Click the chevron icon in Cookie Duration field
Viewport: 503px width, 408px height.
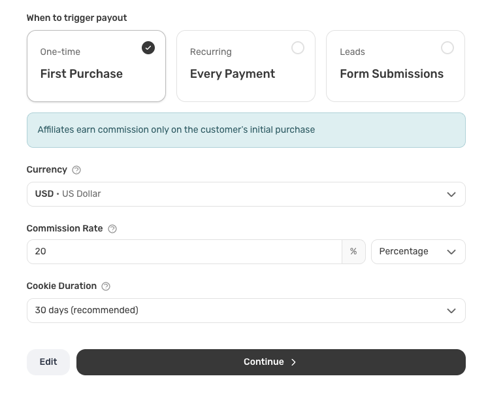(x=451, y=311)
